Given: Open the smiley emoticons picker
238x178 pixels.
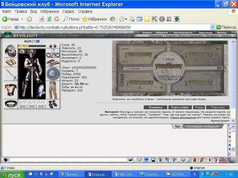Looking at the screenshot, I should (183, 160).
